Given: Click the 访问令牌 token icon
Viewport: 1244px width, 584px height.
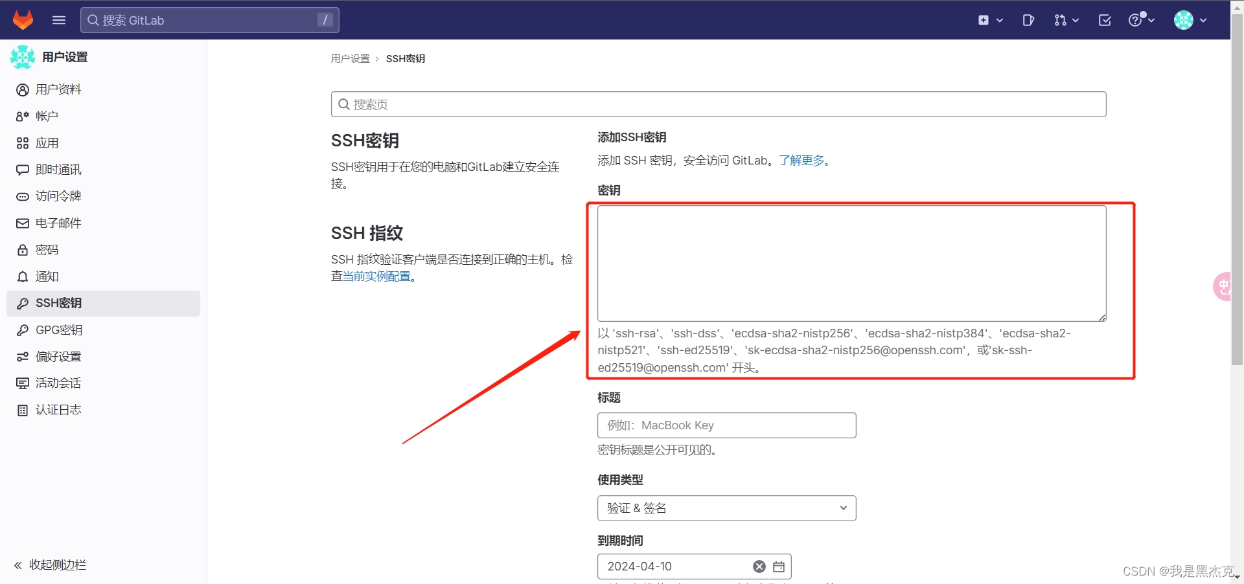Looking at the screenshot, I should point(23,197).
